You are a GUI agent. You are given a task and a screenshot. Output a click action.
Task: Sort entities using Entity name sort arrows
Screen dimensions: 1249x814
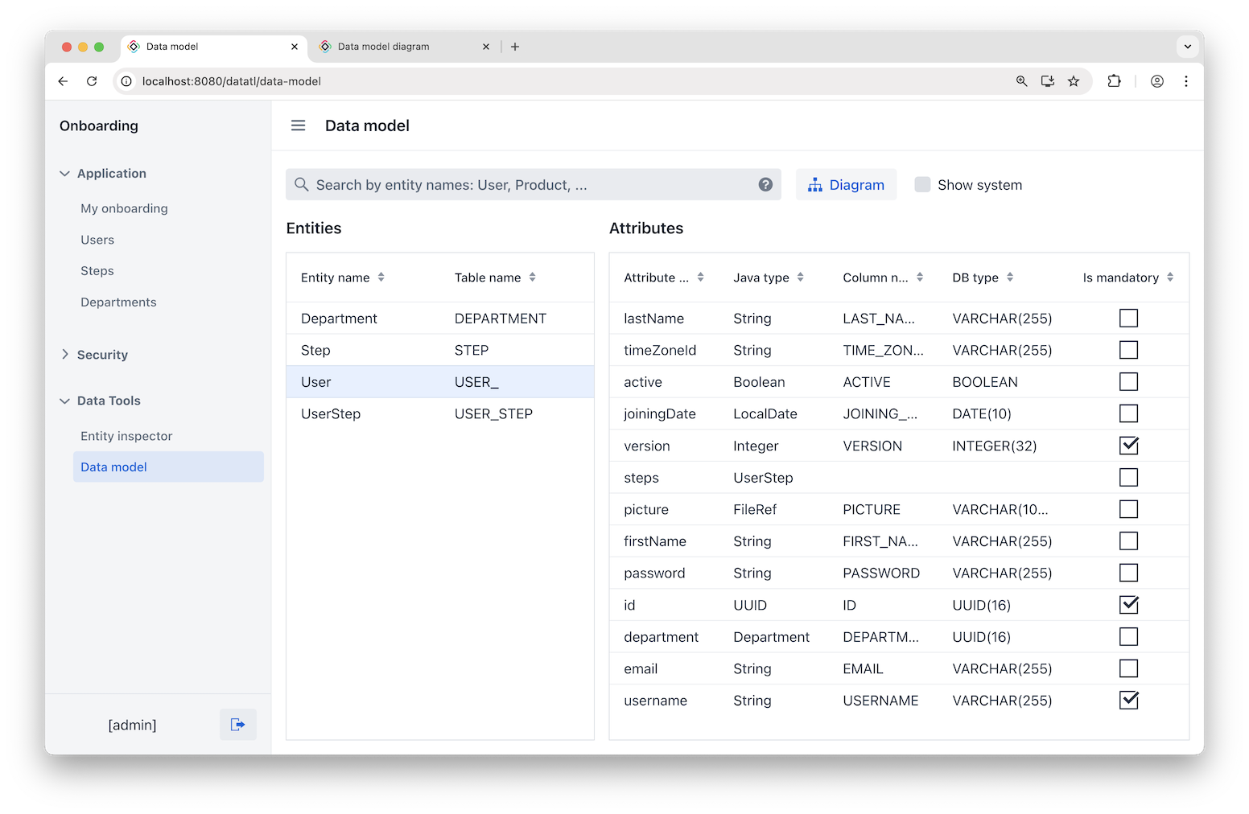point(382,277)
